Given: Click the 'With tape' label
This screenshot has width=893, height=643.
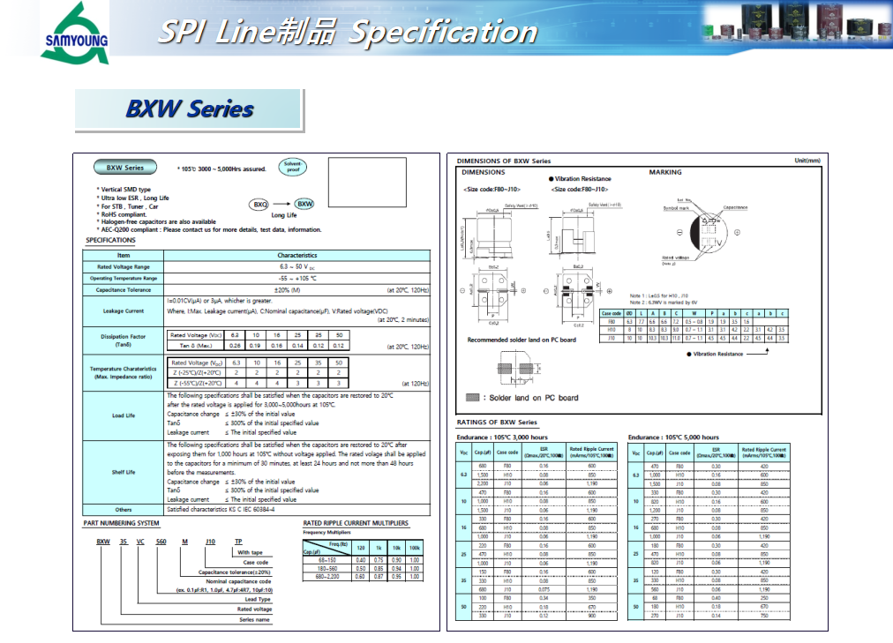Looking at the screenshot, I should [x=250, y=552].
